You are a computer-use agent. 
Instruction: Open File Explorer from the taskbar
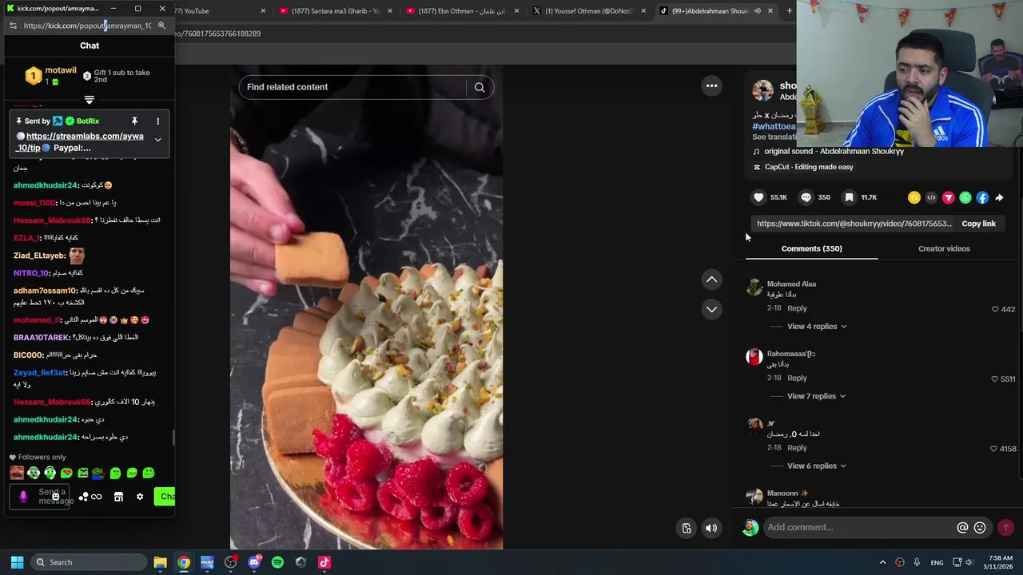point(160,562)
